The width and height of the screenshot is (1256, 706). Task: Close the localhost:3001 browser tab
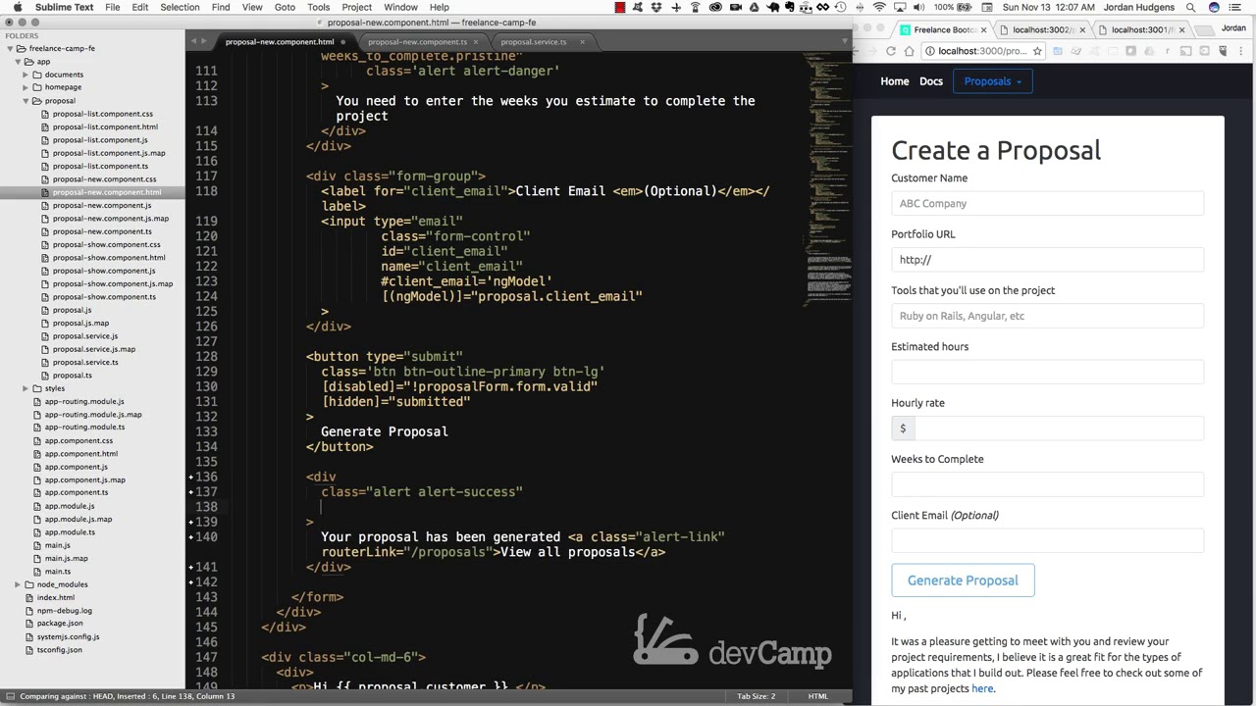(1181, 29)
